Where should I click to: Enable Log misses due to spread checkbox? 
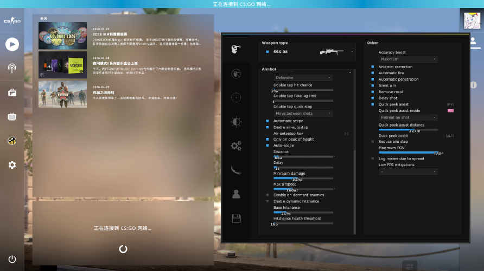coord(373,158)
